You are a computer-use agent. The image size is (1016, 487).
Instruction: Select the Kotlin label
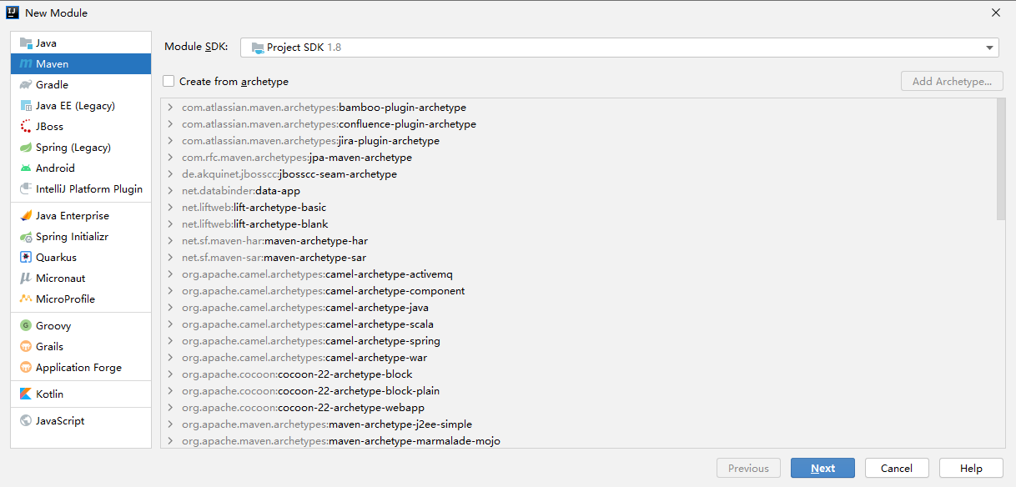point(49,394)
